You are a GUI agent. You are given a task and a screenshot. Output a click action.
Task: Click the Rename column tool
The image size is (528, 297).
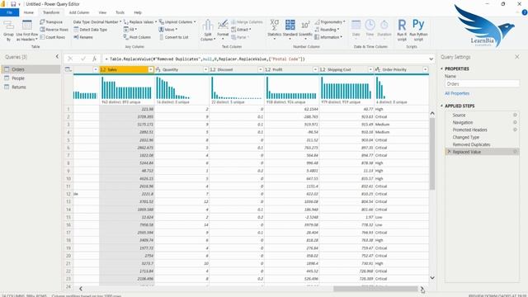82,37
